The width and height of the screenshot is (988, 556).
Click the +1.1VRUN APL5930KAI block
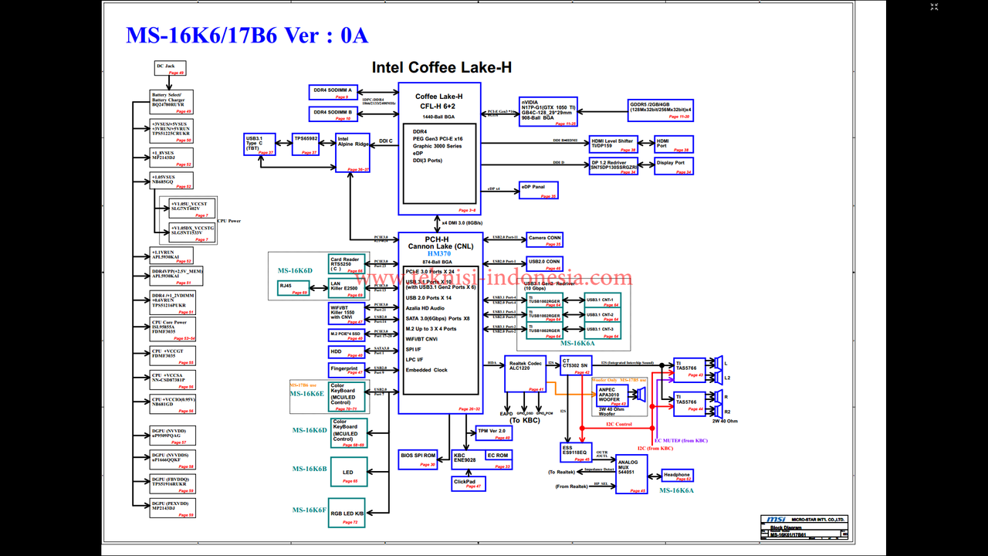pyautogui.click(x=171, y=256)
